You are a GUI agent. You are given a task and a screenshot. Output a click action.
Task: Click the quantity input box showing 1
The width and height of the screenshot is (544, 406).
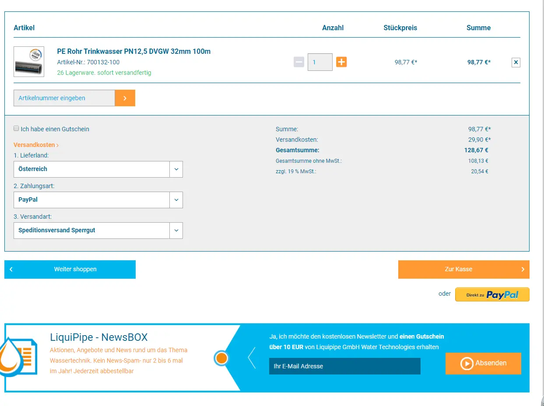(319, 62)
